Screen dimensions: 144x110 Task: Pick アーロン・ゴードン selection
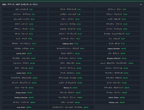[118, 93]
